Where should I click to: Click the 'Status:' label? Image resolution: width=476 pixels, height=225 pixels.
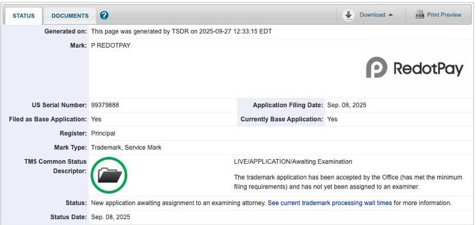(x=76, y=203)
